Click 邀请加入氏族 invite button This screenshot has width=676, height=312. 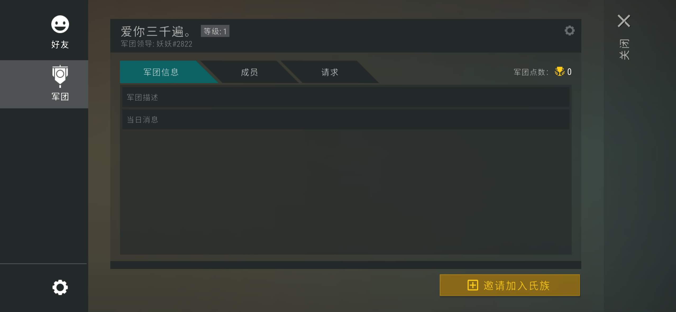510,285
